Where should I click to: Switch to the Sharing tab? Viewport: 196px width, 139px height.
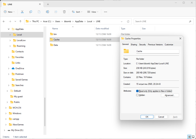[134, 44]
